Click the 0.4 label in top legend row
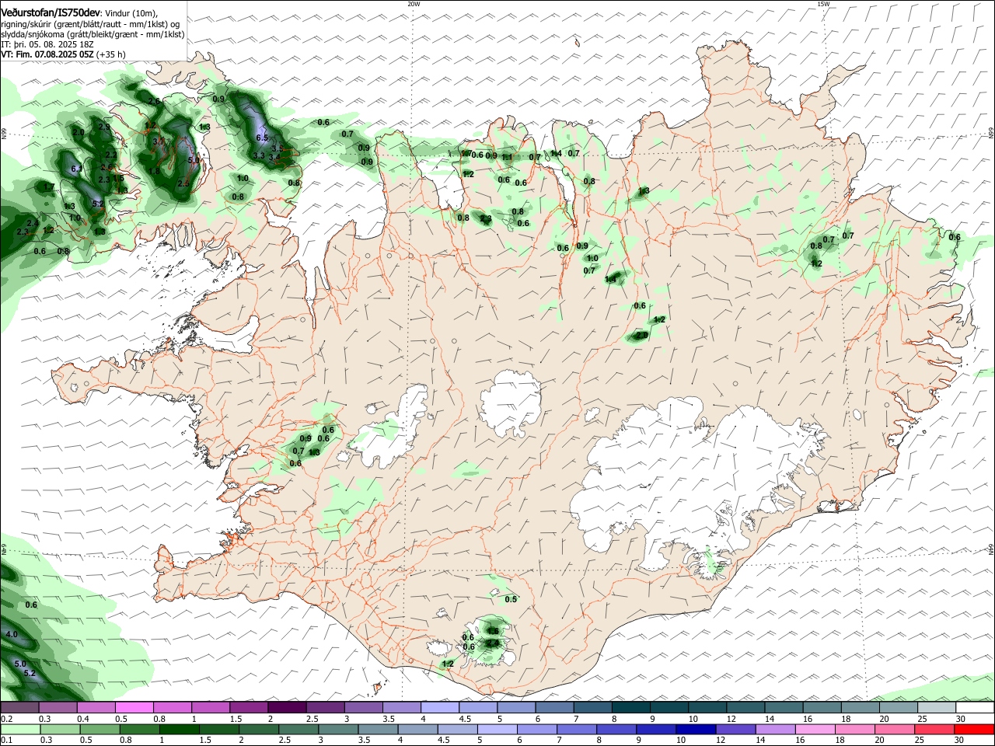 click(x=83, y=719)
